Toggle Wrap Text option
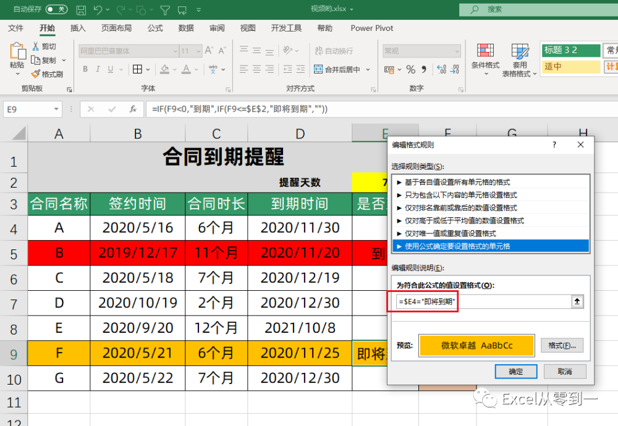Image resolution: width=618 pixels, height=426 pixels. pyautogui.click(x=334, y=51)
